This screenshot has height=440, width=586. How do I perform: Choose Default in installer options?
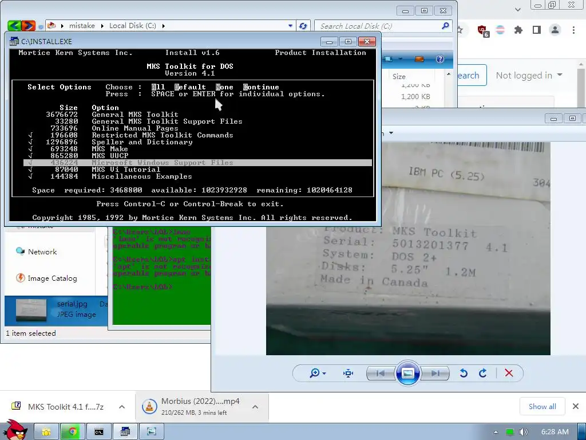click(x=190, y=87)
